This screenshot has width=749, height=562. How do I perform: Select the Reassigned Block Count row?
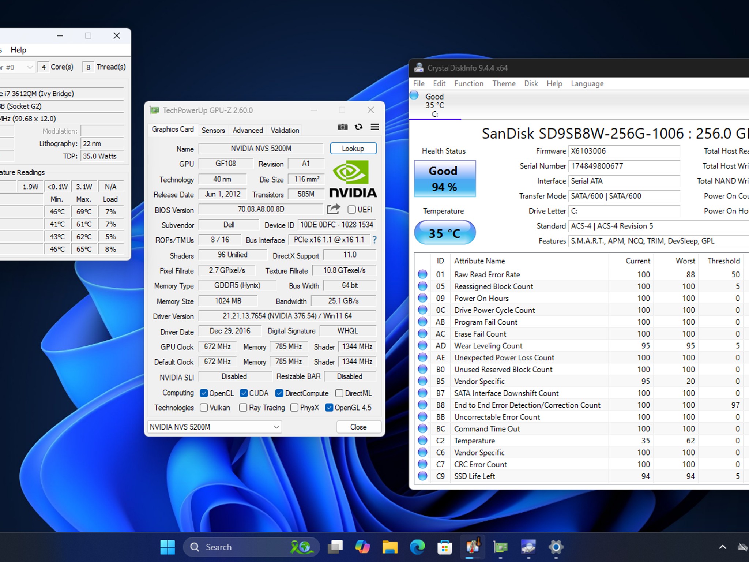(x=581, y=286)
